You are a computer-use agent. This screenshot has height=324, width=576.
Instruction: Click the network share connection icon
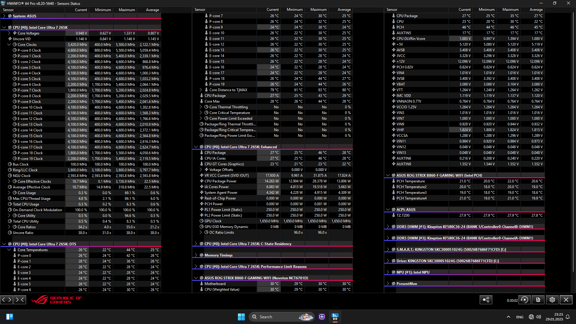point(486,300)
